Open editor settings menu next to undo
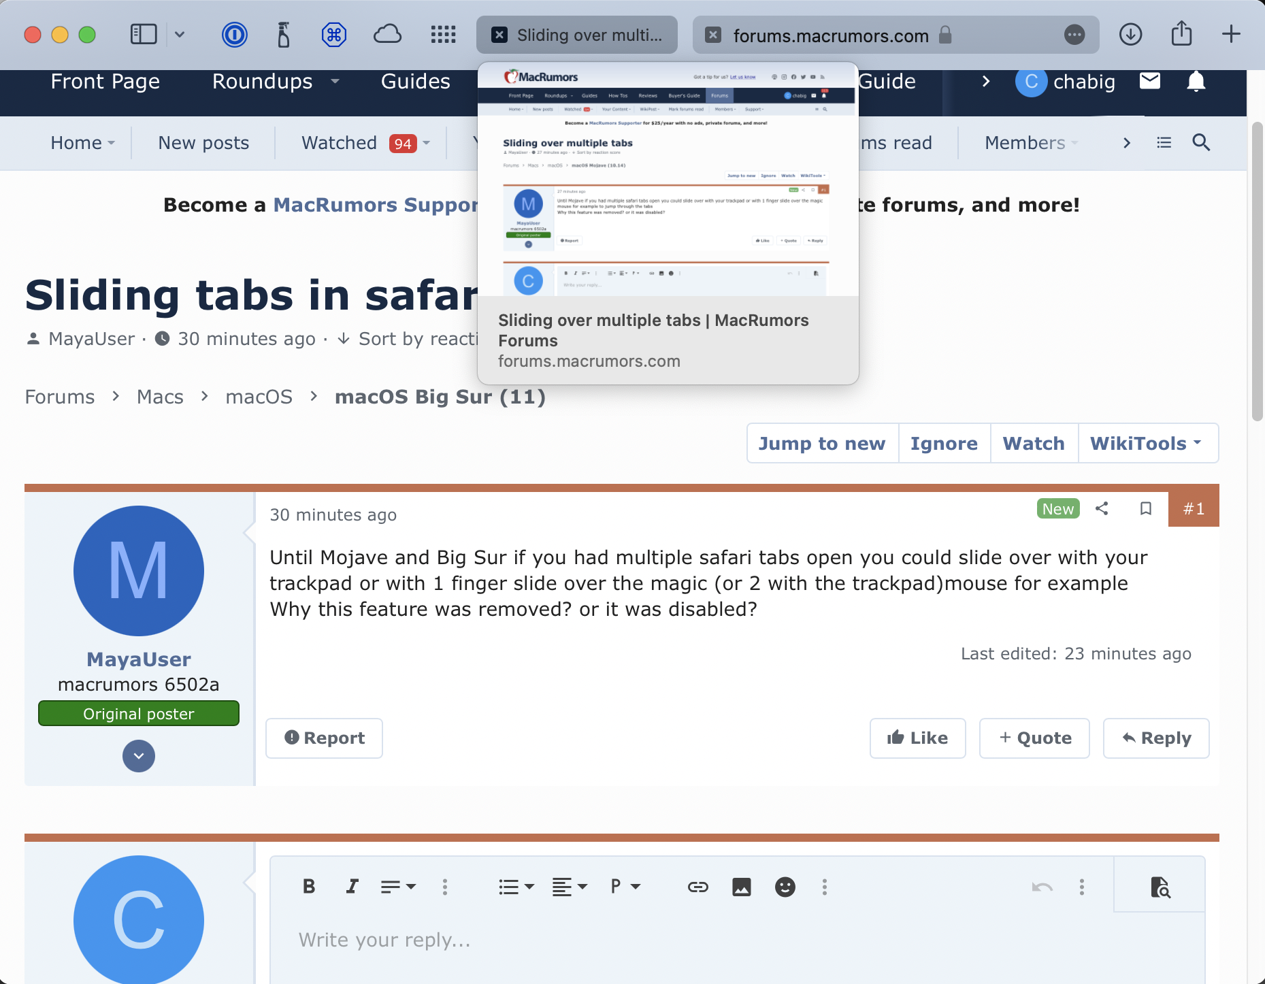The width and height of the screenshot is (1265, 984). tap(1082, 887)
